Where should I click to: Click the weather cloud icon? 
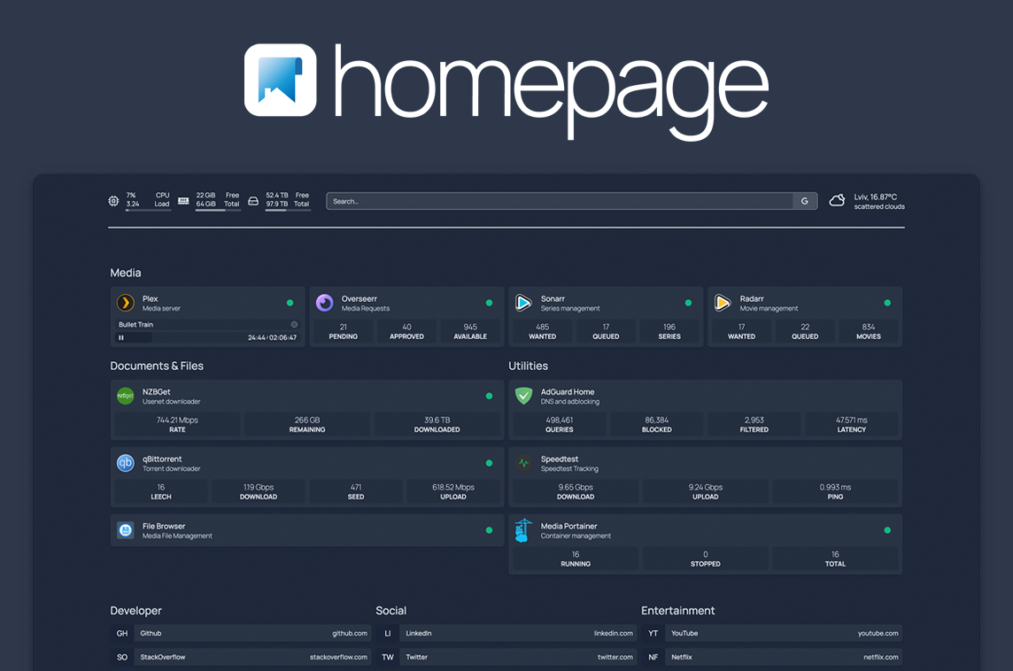tap(837, 200)
